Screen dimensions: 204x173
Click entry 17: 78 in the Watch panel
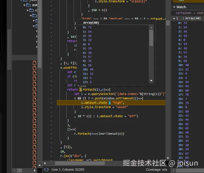point(184,95)
